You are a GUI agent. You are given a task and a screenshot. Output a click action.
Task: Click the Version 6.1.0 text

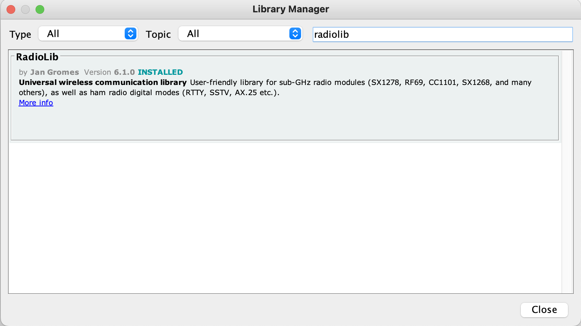tap(109, 72)
